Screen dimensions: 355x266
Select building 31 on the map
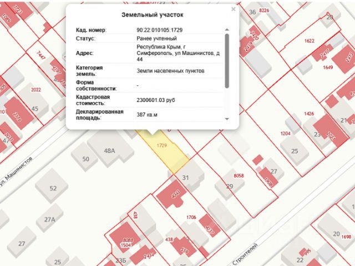187,176
